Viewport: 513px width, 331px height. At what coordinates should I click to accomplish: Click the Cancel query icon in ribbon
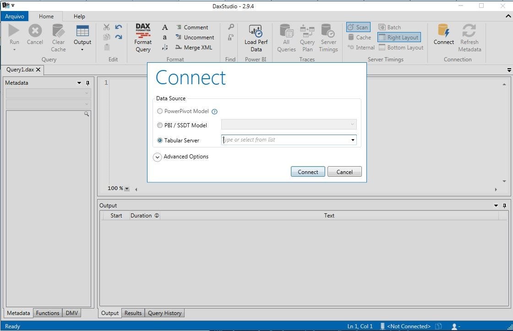pos(35,31)
